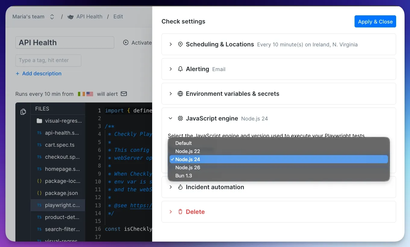410x247 pixels.
Task: Focus the 'Type a tag, hit enter' field
Action: pos(48,60)
